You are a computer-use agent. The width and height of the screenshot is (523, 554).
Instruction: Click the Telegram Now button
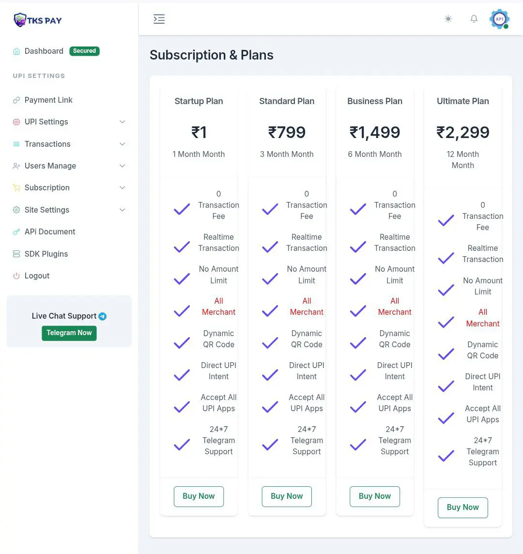point(69,333)
